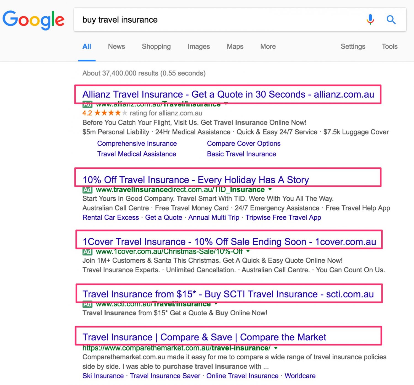414x385 pixels.
Task: Open '10% Off Travel Insurance' ad headline
Action: coord(196,180)
